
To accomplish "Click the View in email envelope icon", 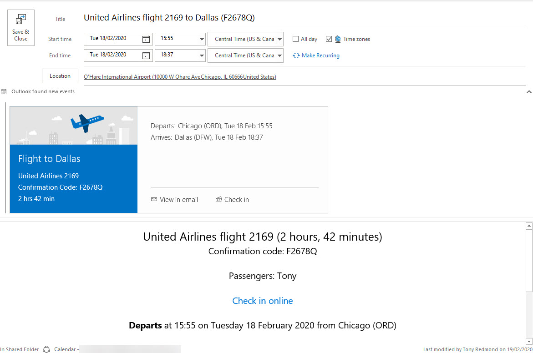I will point(154,200).
